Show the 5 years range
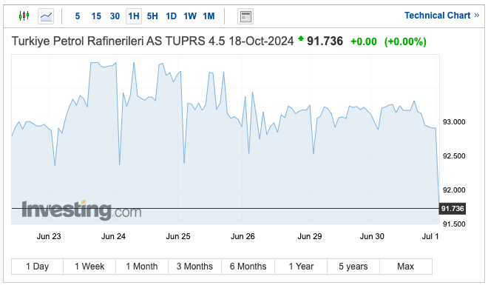The width and height of the screenshot is (488, 288). (x=353, y=267)
